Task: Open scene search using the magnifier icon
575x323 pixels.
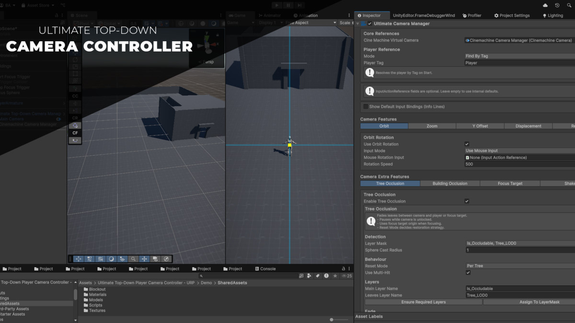Action: (133, 259)
